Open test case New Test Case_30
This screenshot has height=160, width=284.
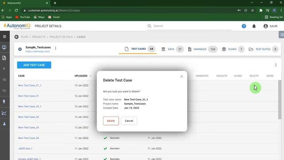(x=28, y=117)
